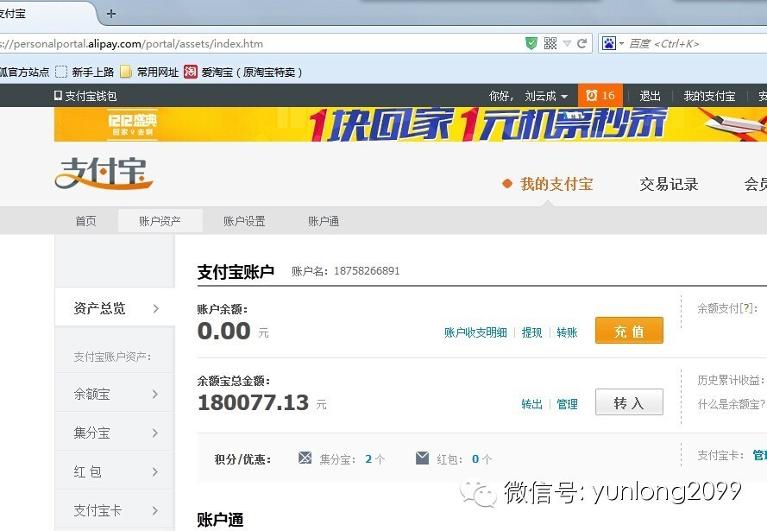Switch to the 交易记录 tab
The width and height of the screenshot is (767, 531).
(x=669, y=183)
